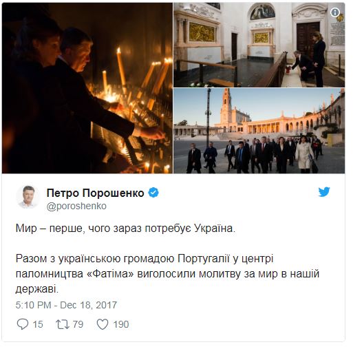Open Twitter via the blue bird logo
The width and height of the screenshot is (353, 349).
pyautogui.click(x=324, y=192)
